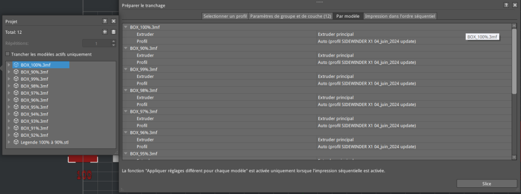This screenshot has width=521, height=194.
Task: Open help icon of the Projet panel
Action: click(x=105, y=21)
